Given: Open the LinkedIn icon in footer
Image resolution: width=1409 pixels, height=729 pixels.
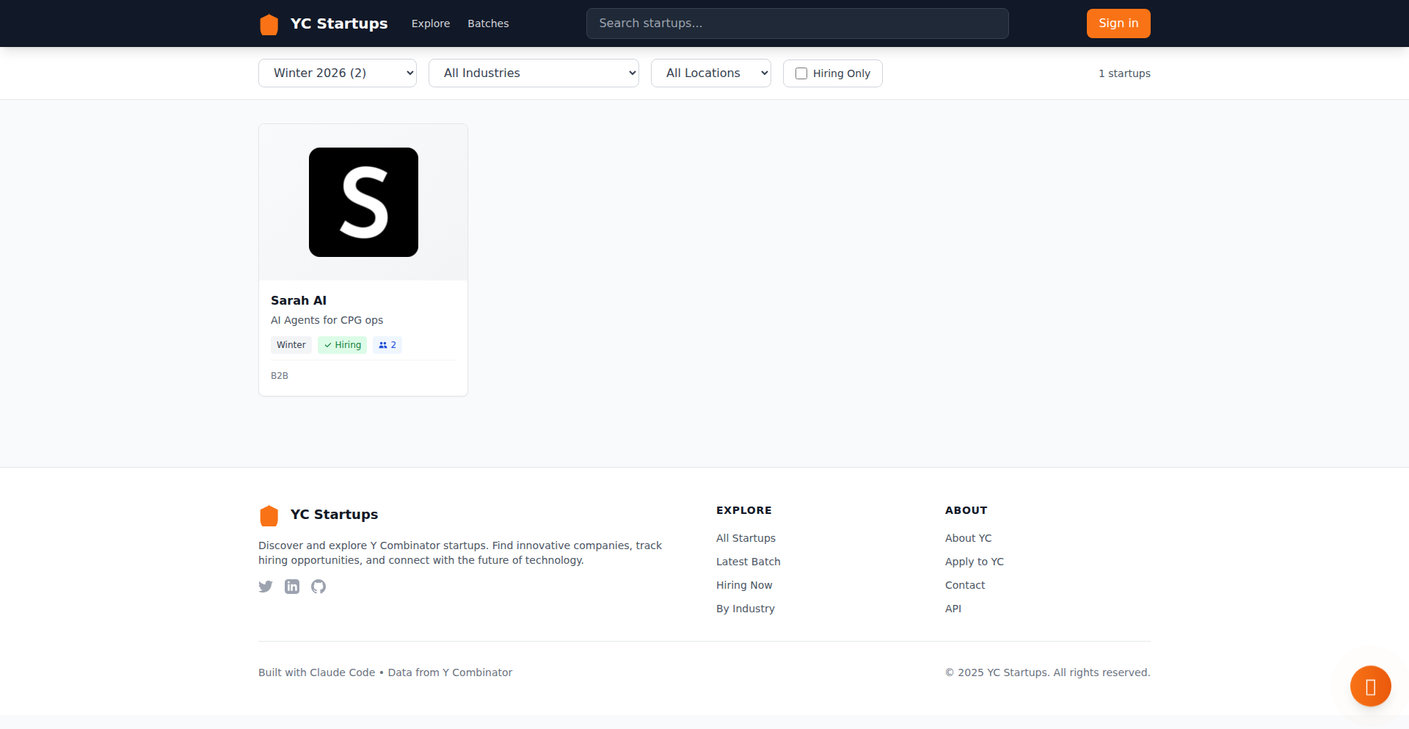Looking at the screenshot, I should [292, 587].
